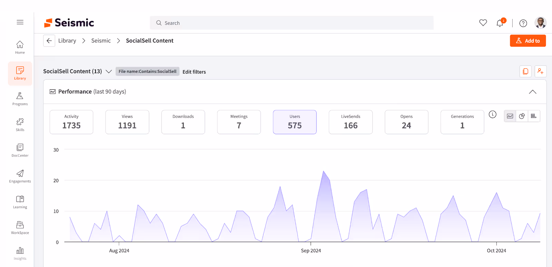Click the back arrow button
The image size is (552, 267).
click(x=49, y=41)
